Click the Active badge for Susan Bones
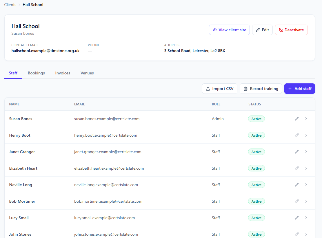The height and width of the screenshot is (238, 322). (256, 119)
